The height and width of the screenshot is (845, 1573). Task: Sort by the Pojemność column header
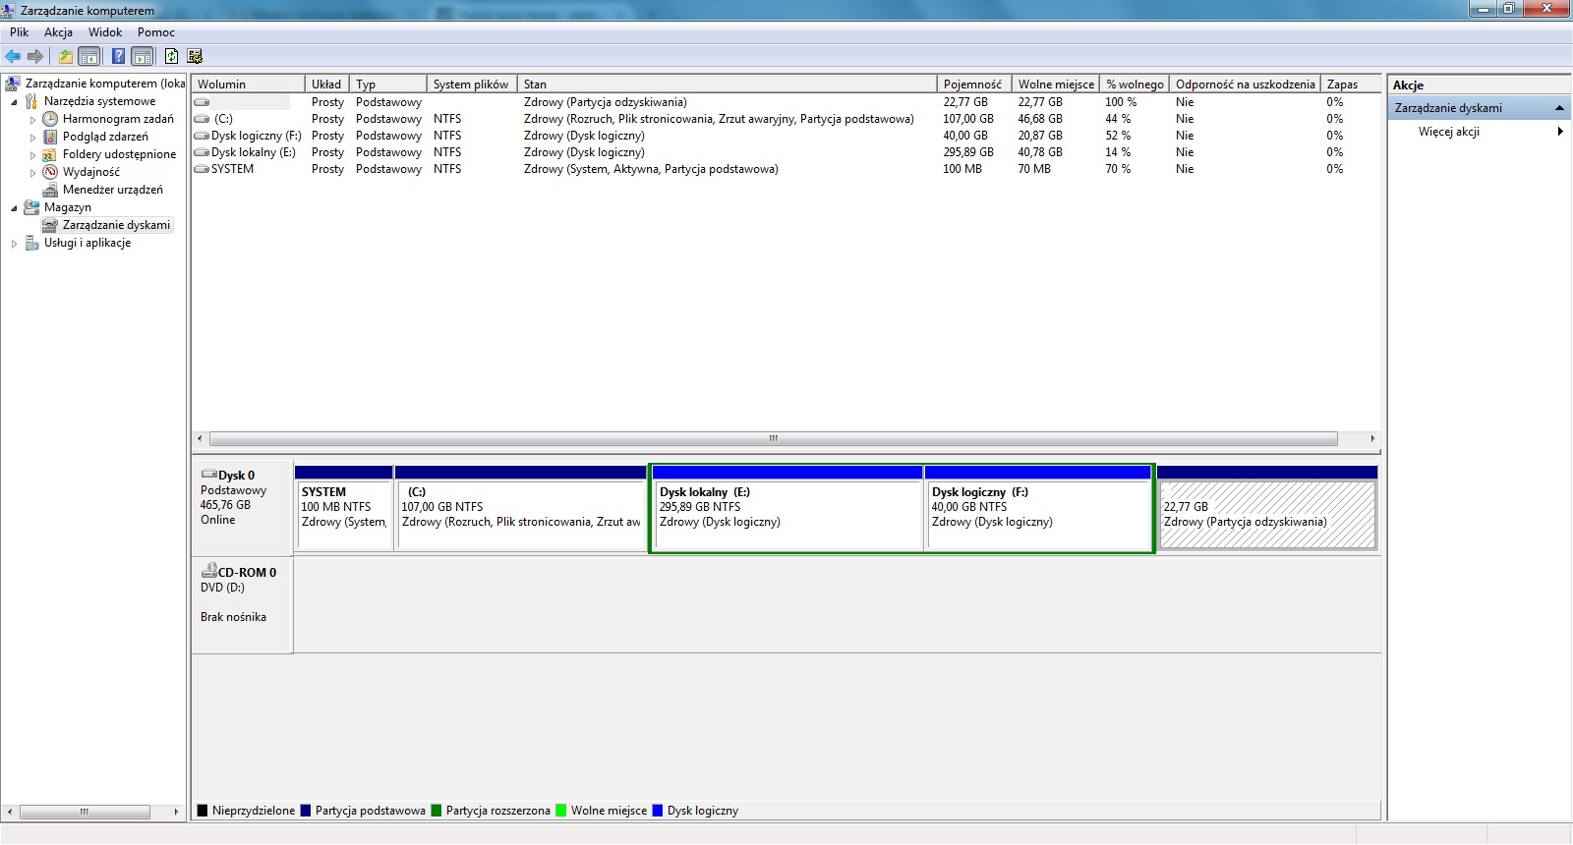[x=973, y=84]
